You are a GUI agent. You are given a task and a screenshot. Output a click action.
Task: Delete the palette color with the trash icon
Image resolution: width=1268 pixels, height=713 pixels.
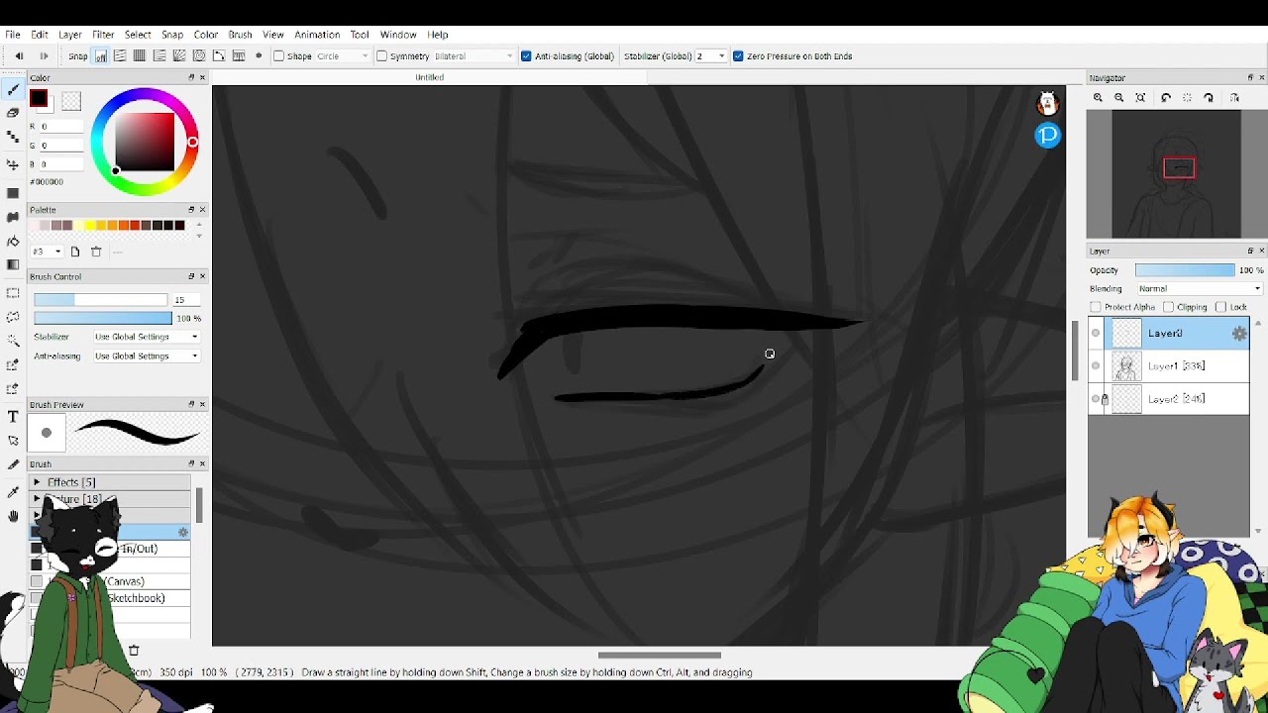[96, 252]
